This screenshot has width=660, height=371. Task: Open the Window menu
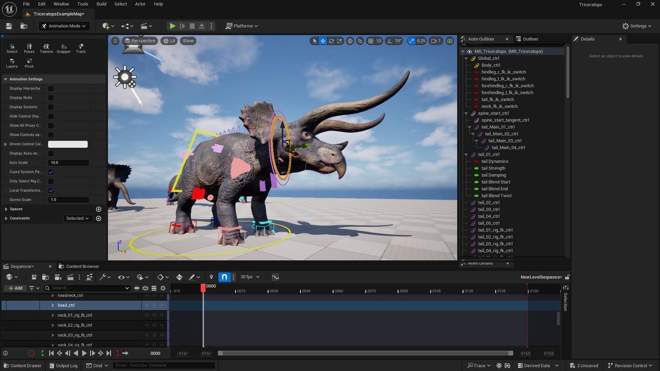(61, 4)
